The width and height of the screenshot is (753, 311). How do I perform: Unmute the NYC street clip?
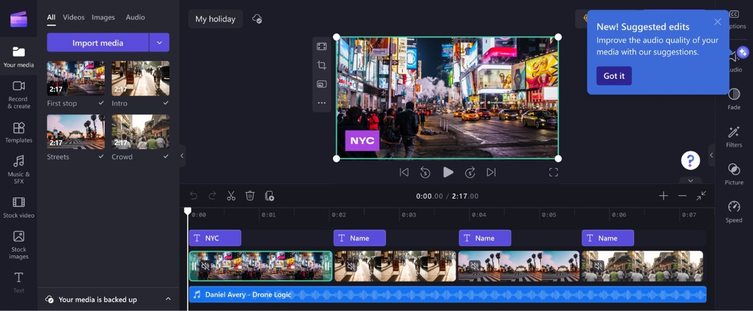click(x=206, y=266)
